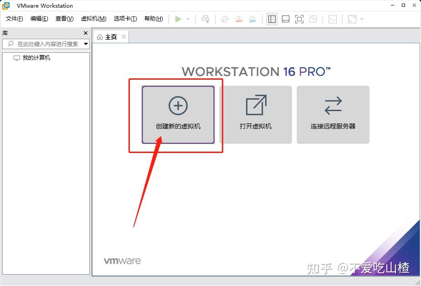This screenshot has height=286, width=421.
Task: Click the Unity mode toolbar icon
Action: [x=313, y=19]
